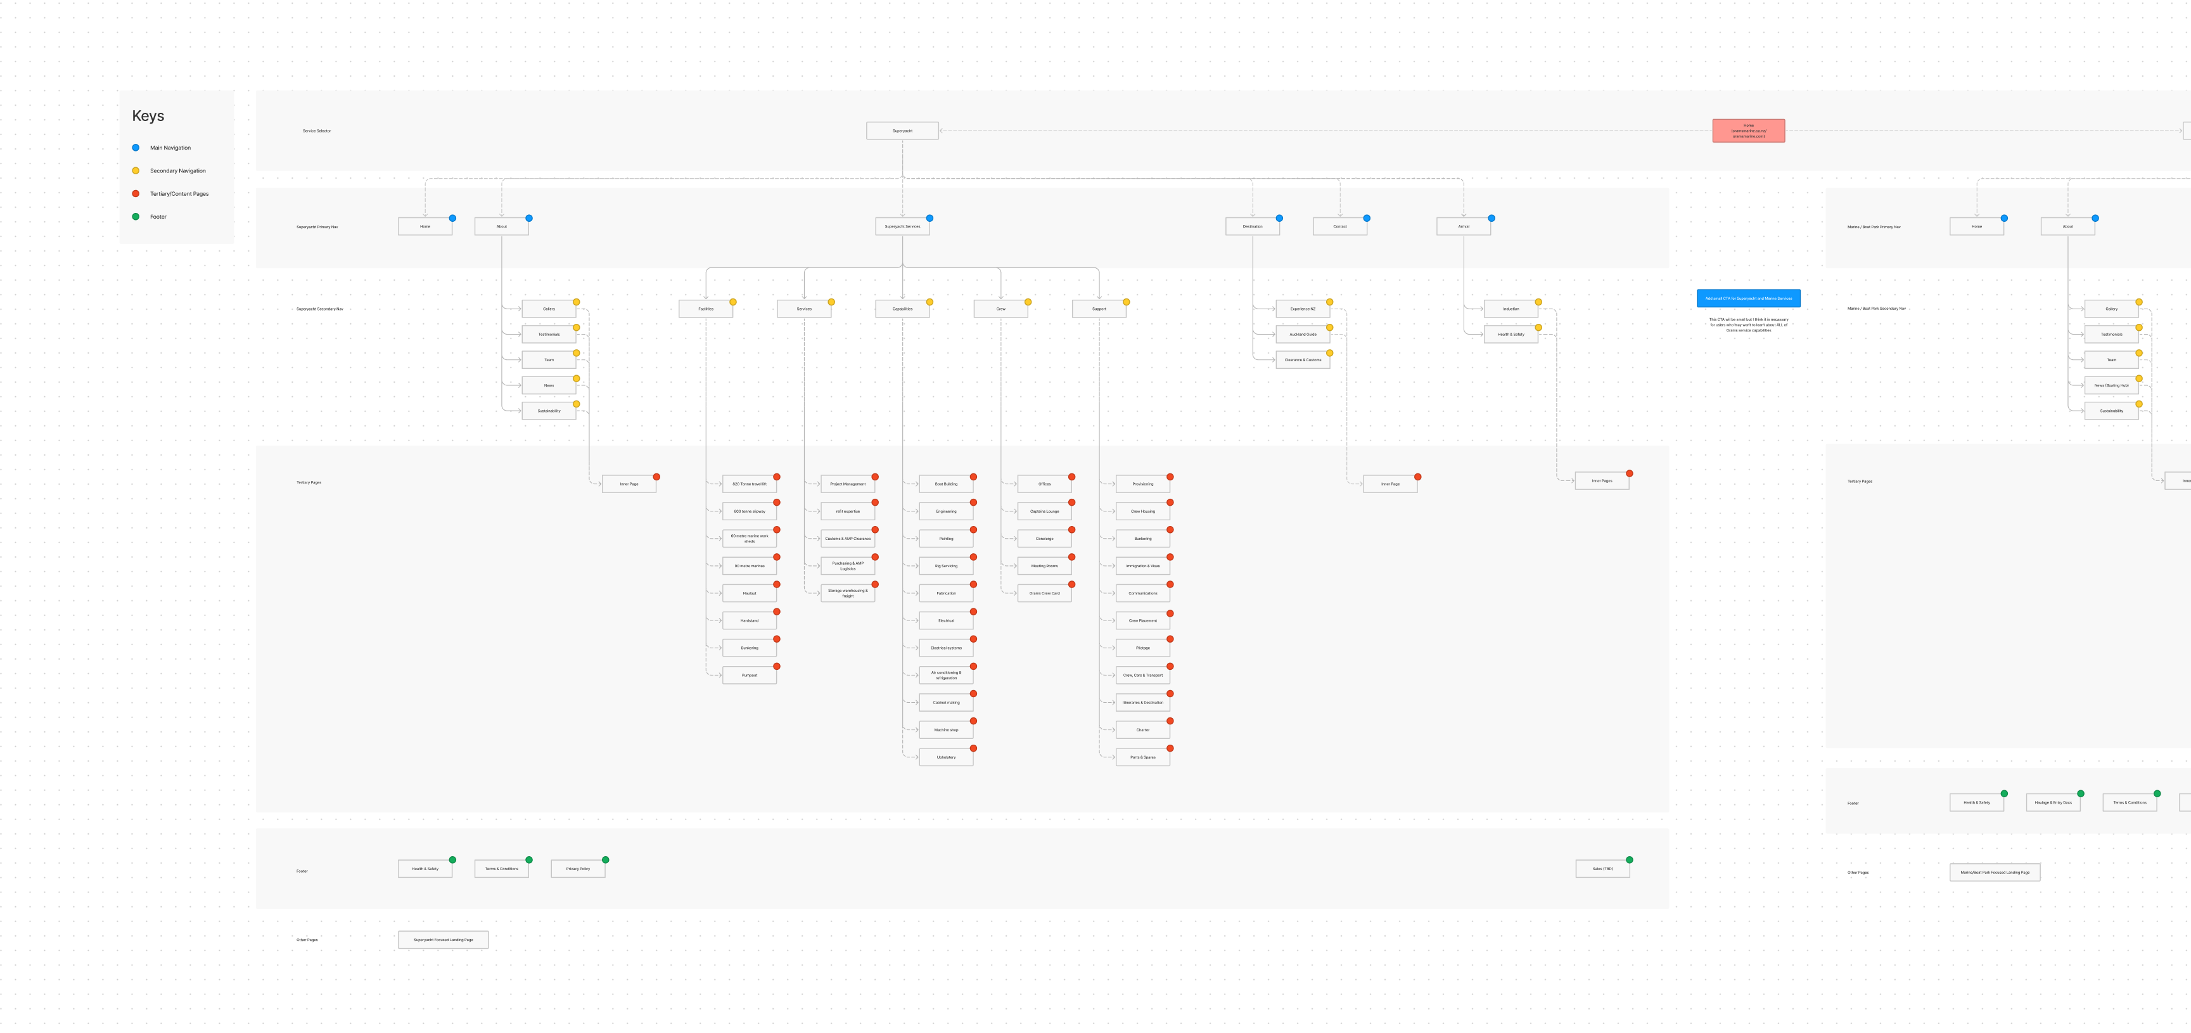Select the Facilities secondary nav node
Image resolution: width=2191 pixels, height=1033 pixels.
705,310
